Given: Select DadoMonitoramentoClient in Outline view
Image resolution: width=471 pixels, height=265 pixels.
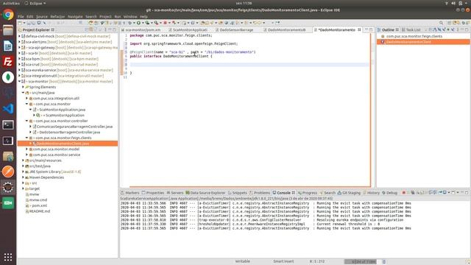Looking at the screenshot, I should pos(408,42).
